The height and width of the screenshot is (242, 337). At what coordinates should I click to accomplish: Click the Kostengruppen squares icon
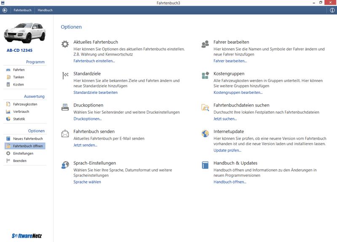coord(205,76)
